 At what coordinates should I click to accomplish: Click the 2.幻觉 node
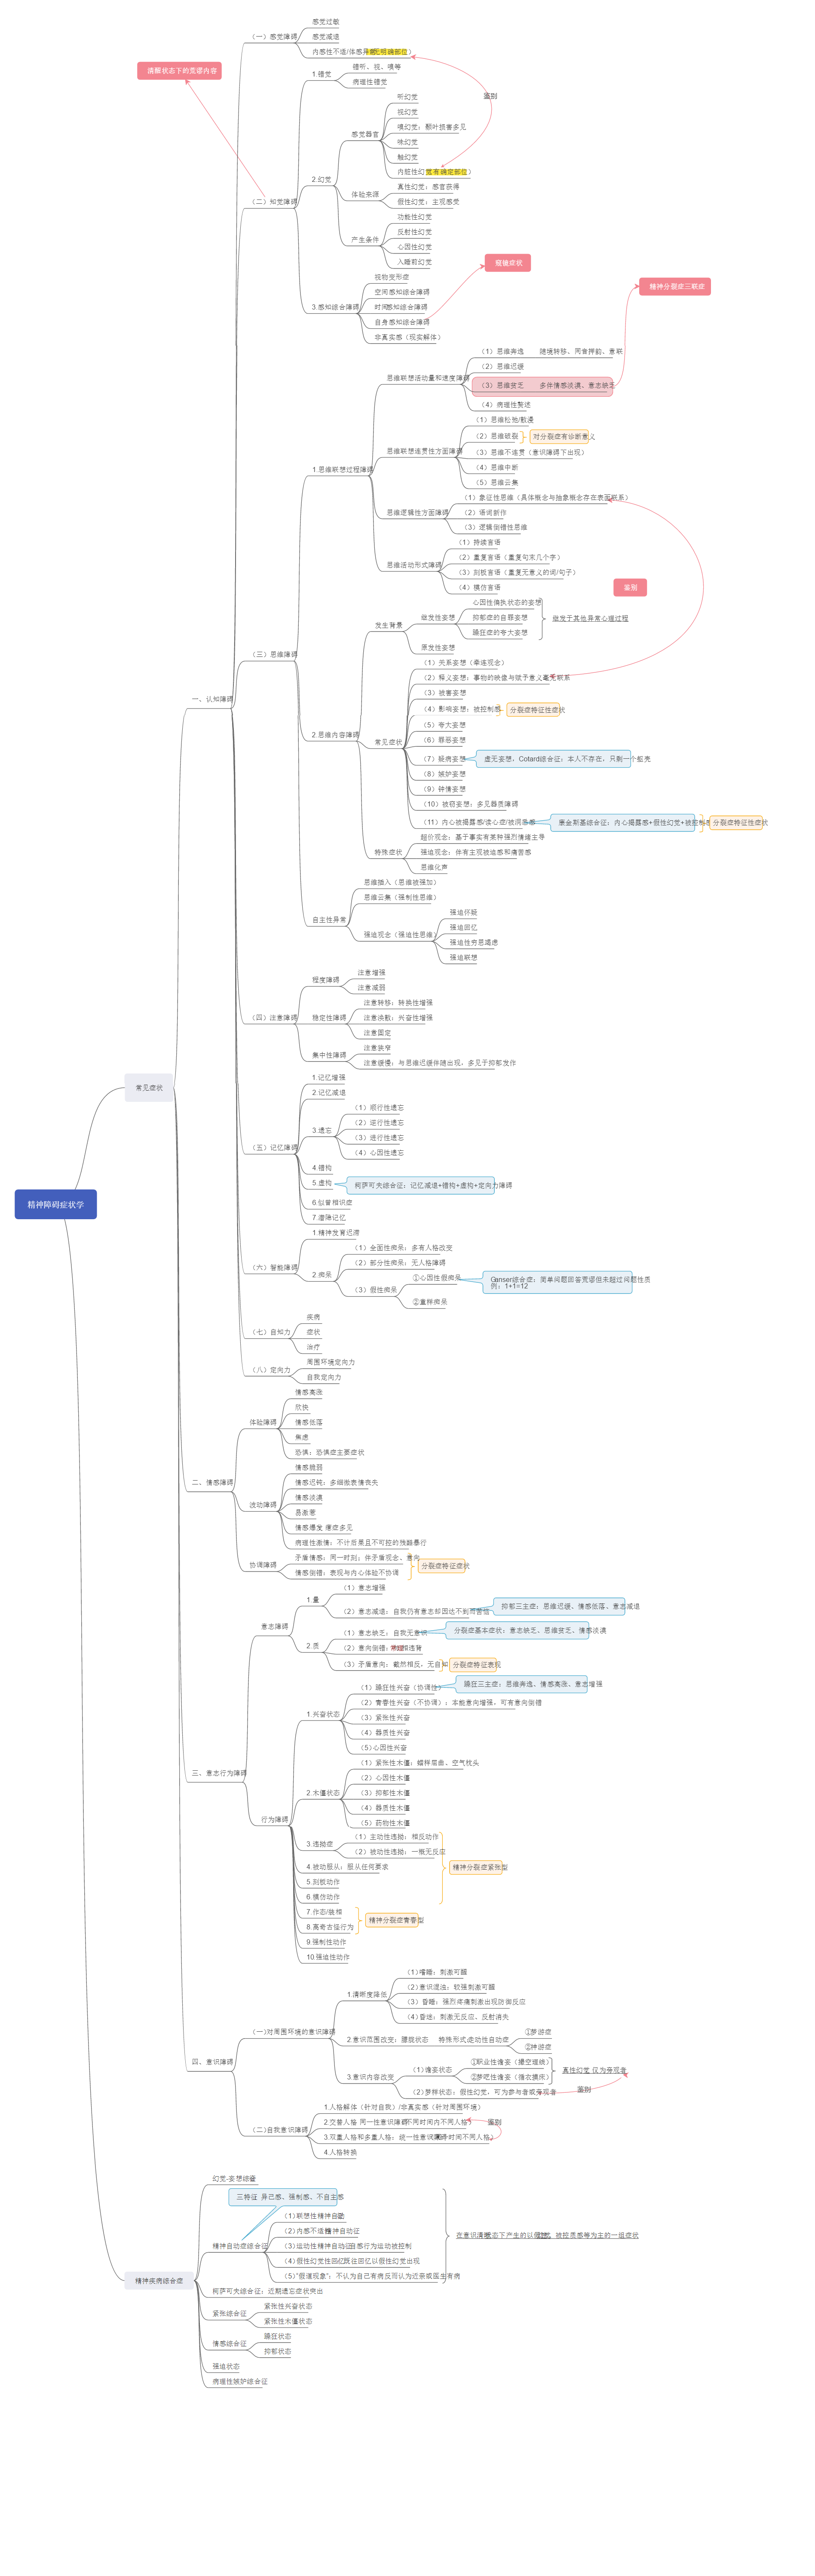[321, 180]
